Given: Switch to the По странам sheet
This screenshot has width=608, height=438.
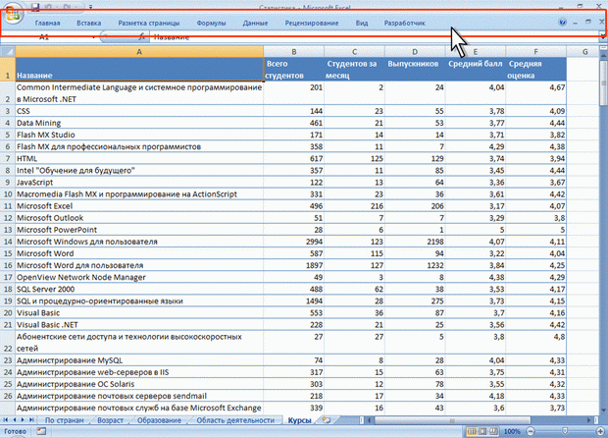Looking at the screenshot, I should [65, 420].
